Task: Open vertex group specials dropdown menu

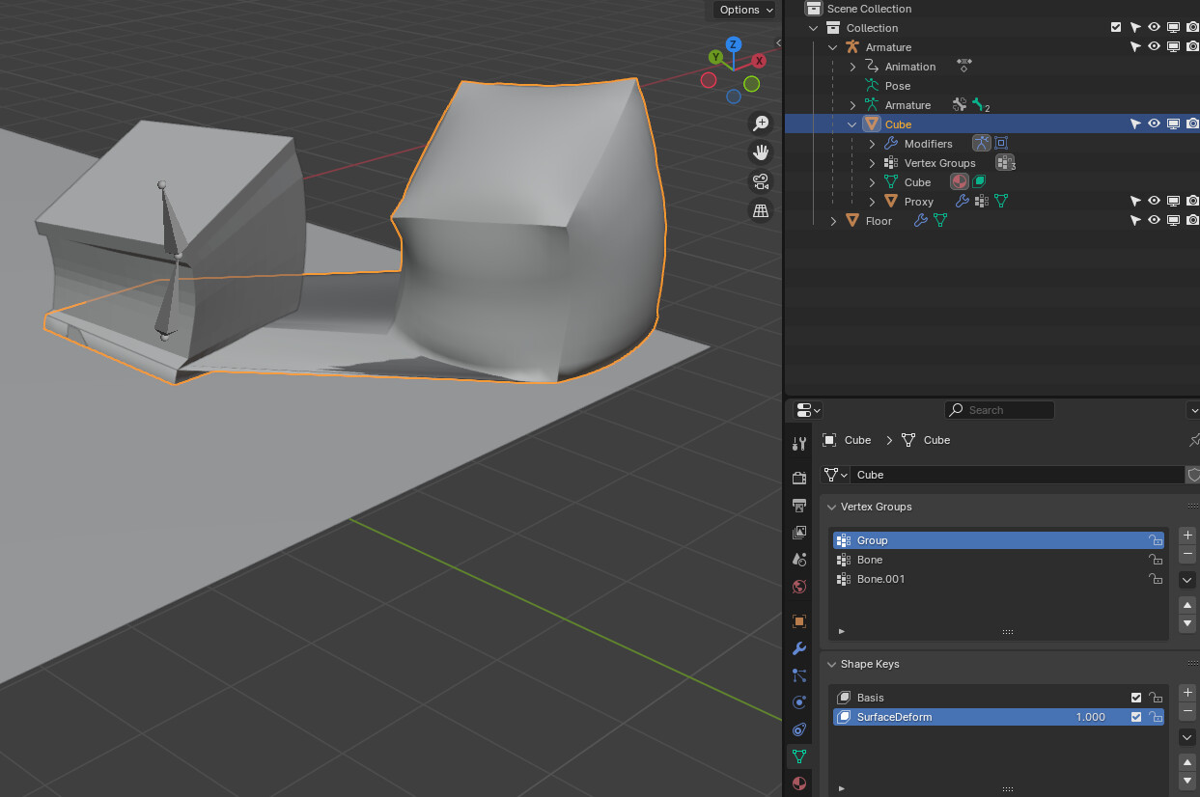Action: 1188,580
